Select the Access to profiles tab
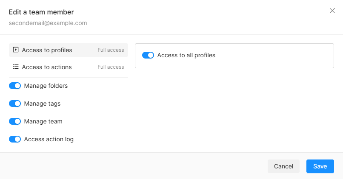Screen dimensions: 343x179 [68, 50]
